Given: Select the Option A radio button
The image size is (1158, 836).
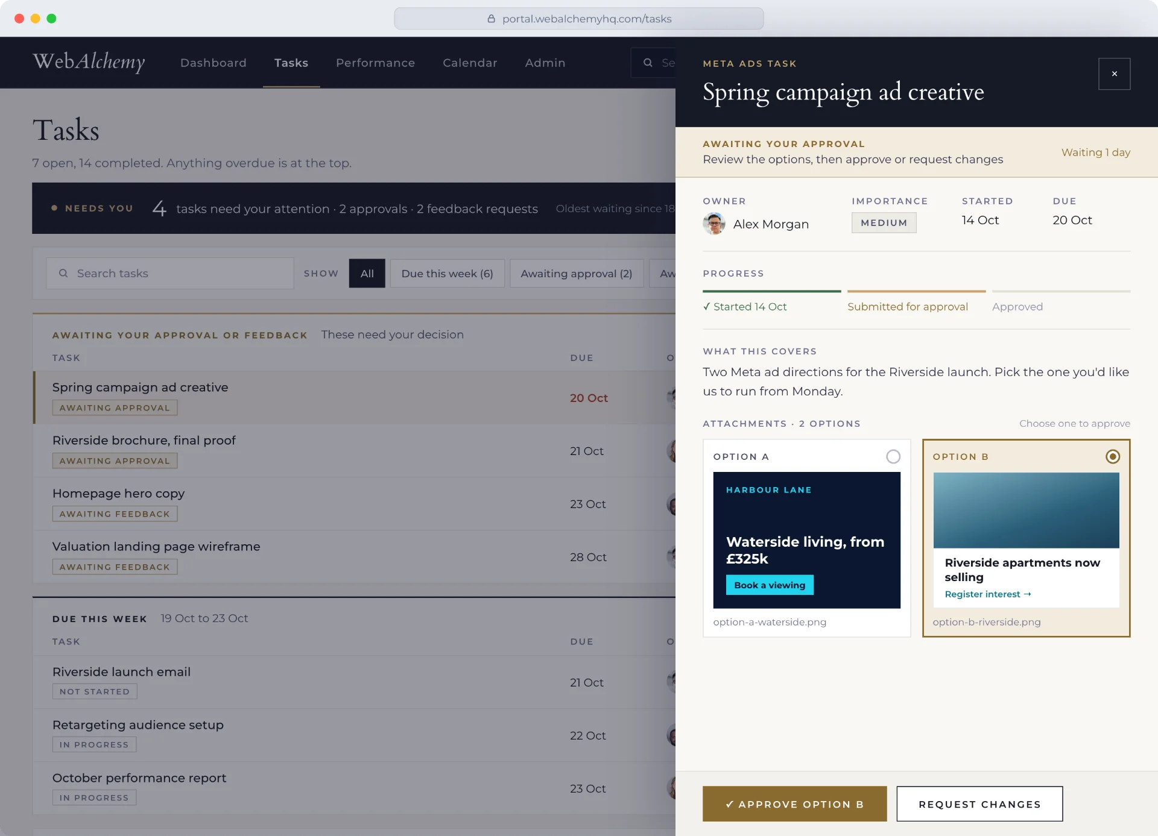Looking at the screenshot, I should [893, 456].
